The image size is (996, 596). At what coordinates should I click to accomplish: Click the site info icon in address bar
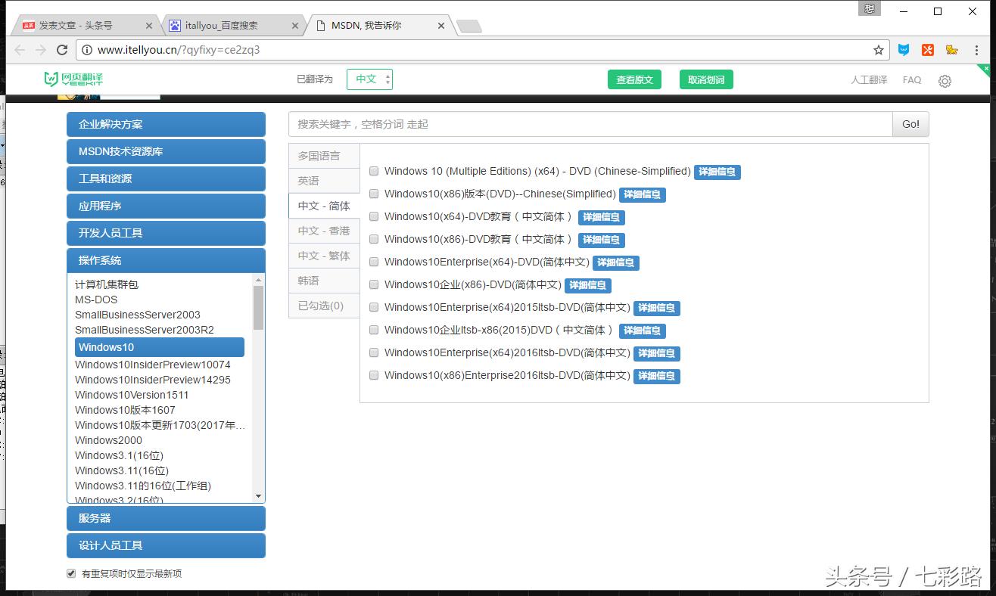click(x=87, y=49)
